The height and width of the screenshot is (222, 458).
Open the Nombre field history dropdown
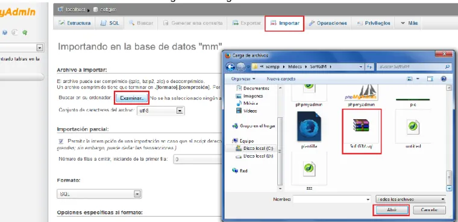[368, 200]
